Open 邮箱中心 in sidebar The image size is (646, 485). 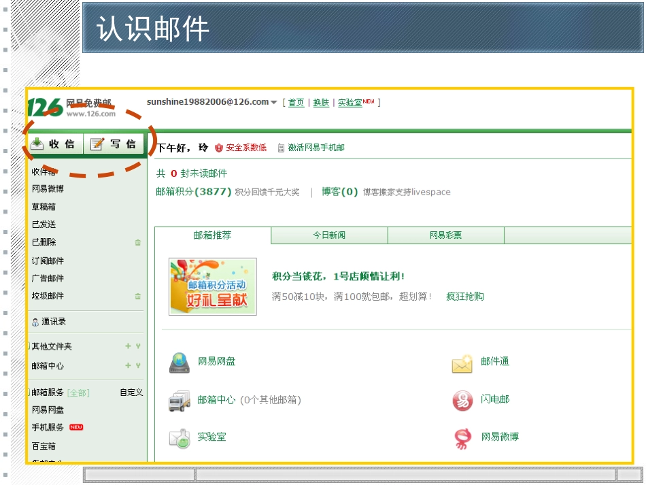48,365
